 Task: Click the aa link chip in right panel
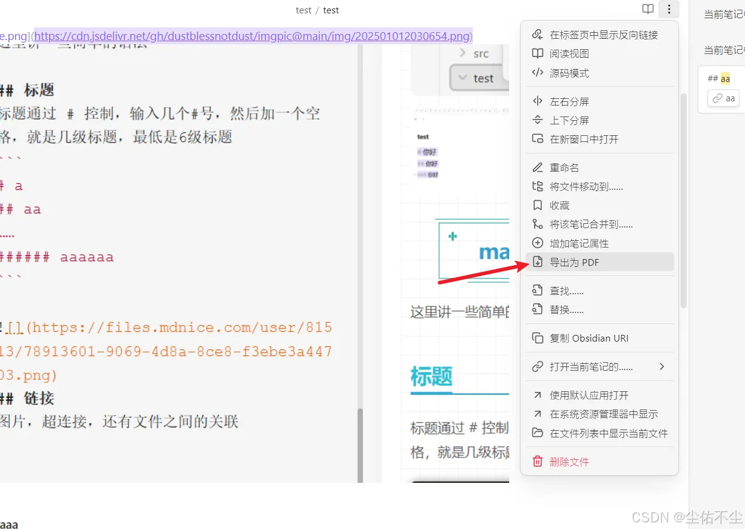(x=724, y=98)
